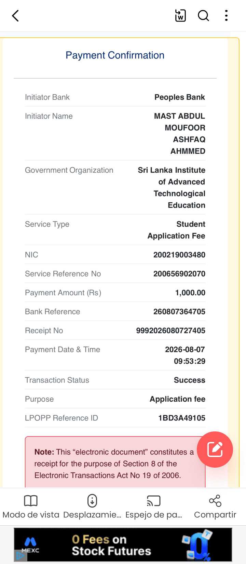Tap the Payment Confirmation heading

click(x=115, y=55)
